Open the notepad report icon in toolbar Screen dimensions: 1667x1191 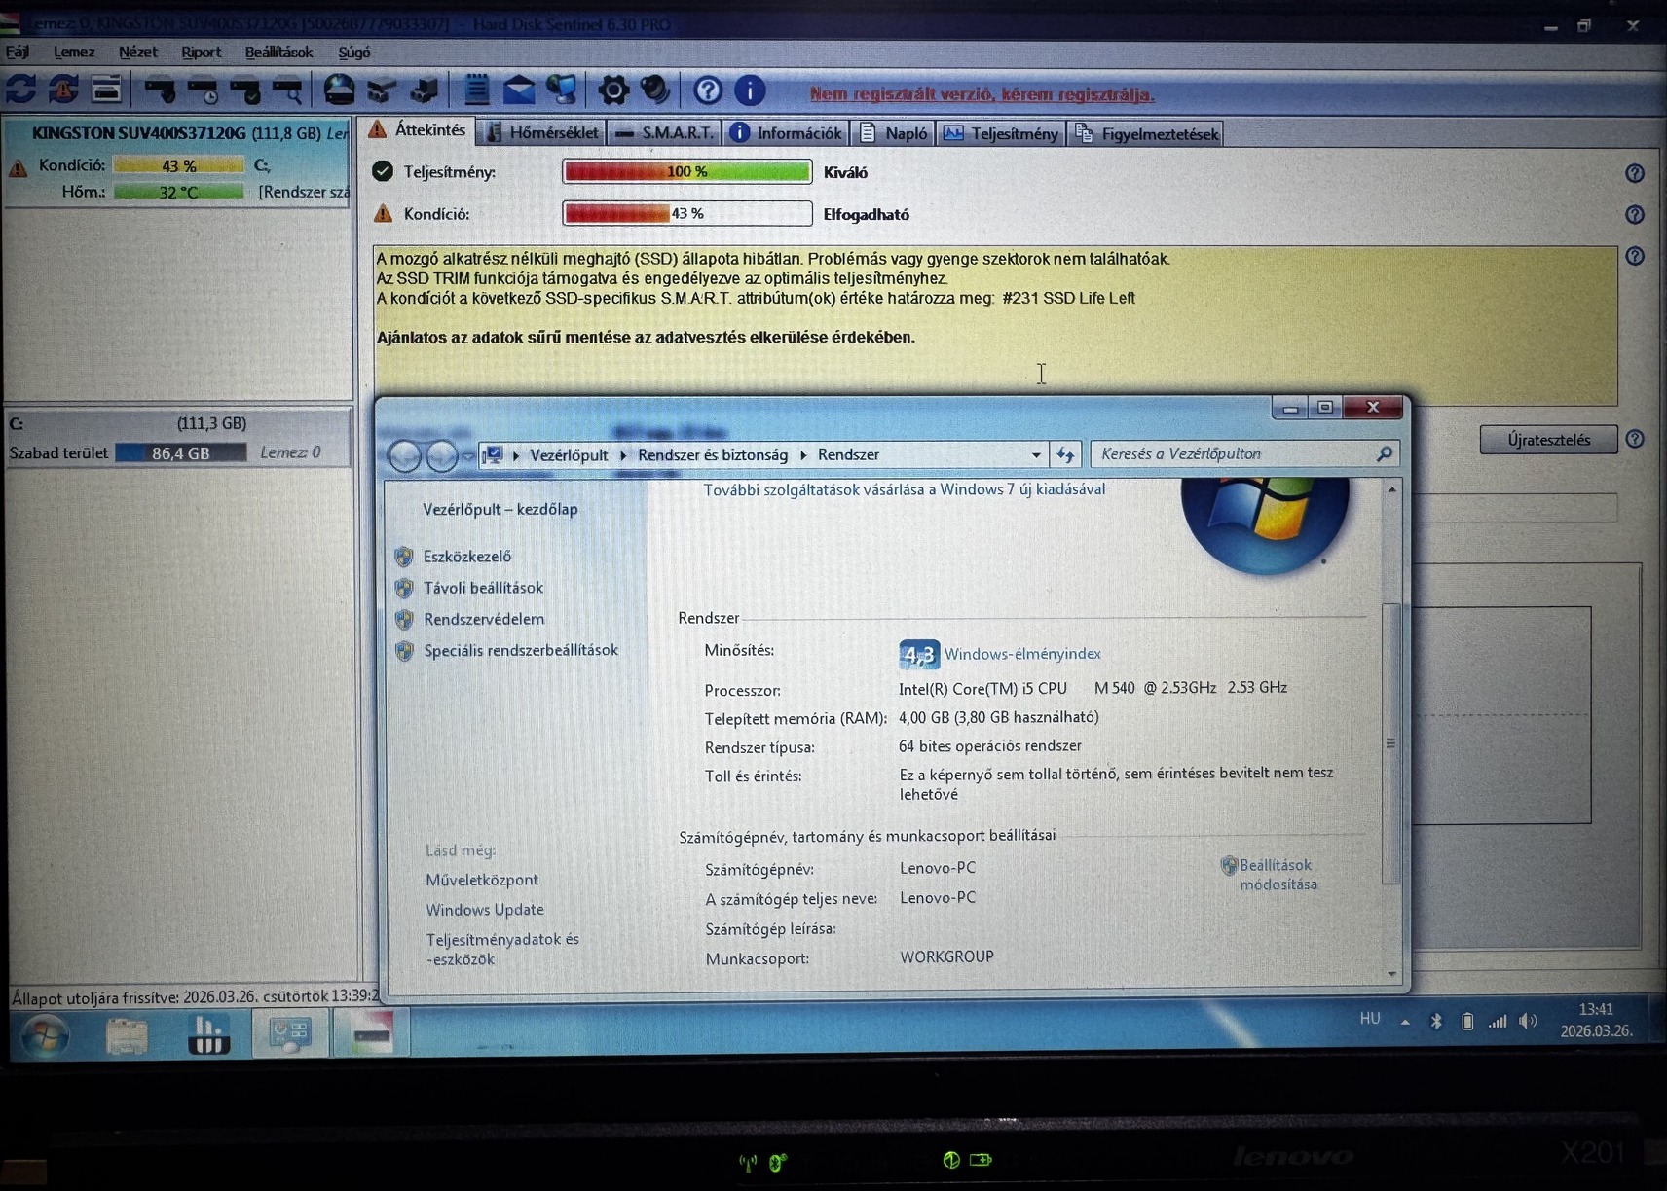click(476, 90)
